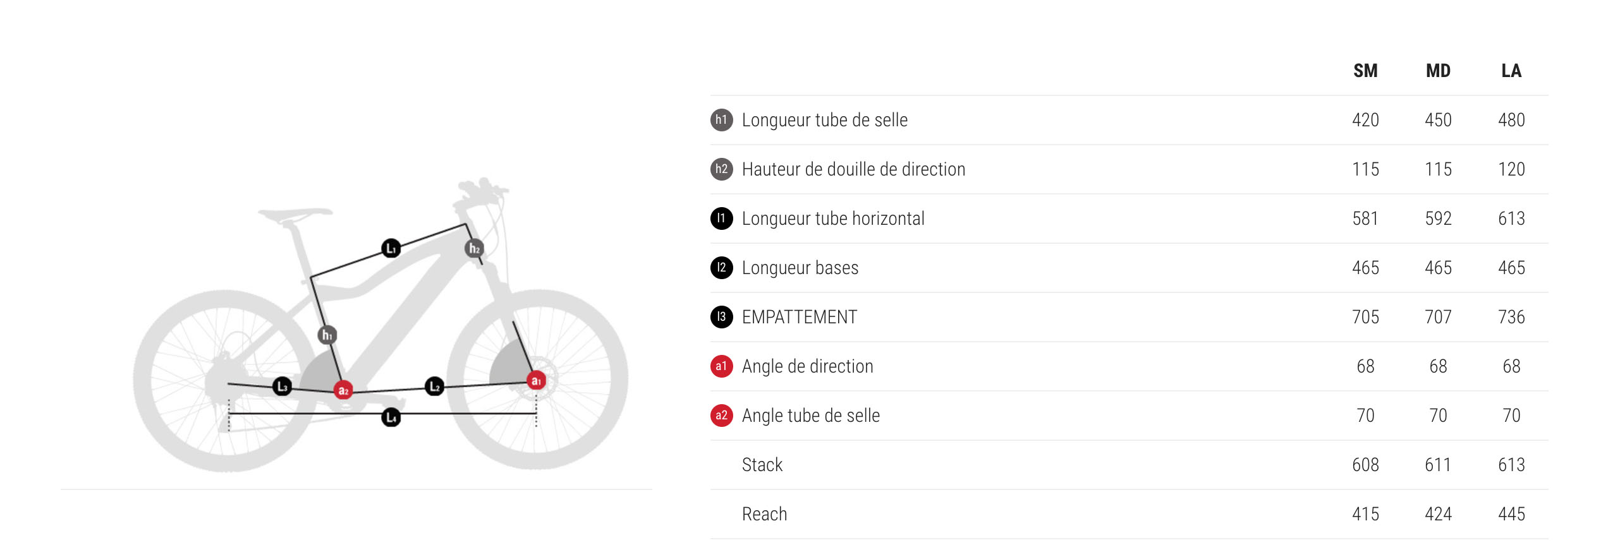1613x557 pixels.
Task: Click the Longueur bases row label
Action: [800, 268]
